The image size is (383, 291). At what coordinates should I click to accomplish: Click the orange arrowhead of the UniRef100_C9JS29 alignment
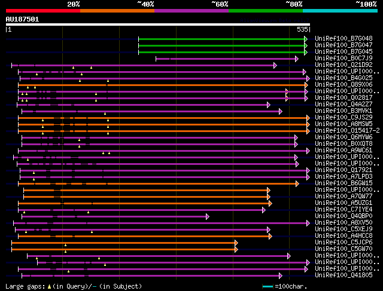pos(308,118)
